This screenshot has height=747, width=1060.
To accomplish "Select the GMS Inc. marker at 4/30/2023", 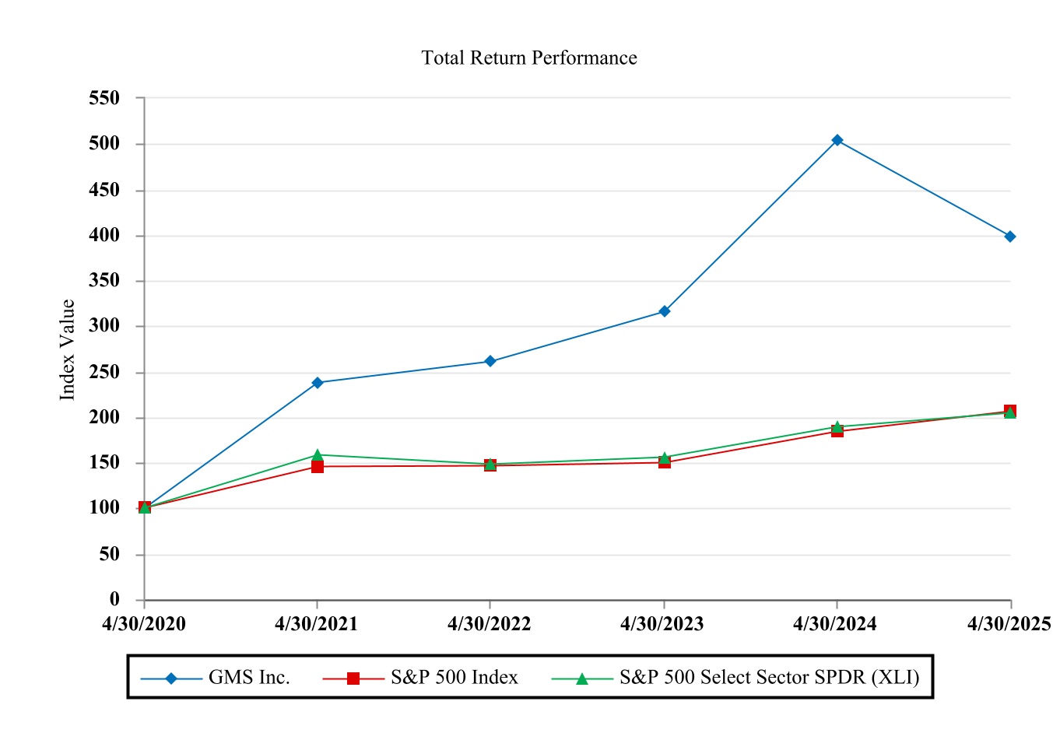I will pos(665,311).
